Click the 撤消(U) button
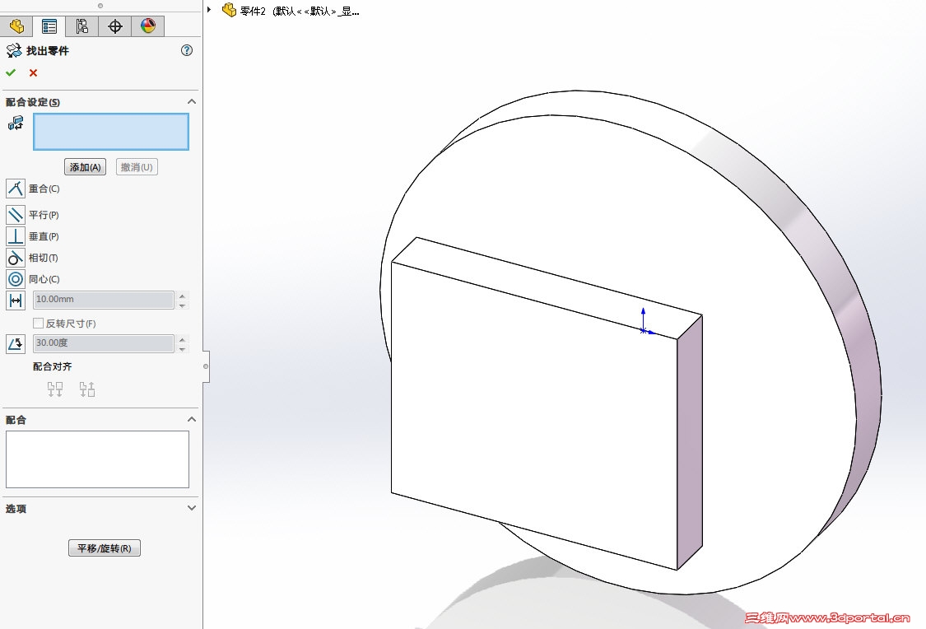 (x=137, y=167)
